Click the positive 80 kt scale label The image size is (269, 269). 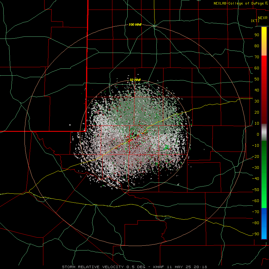pyautogui.click(x=257, y=46)
